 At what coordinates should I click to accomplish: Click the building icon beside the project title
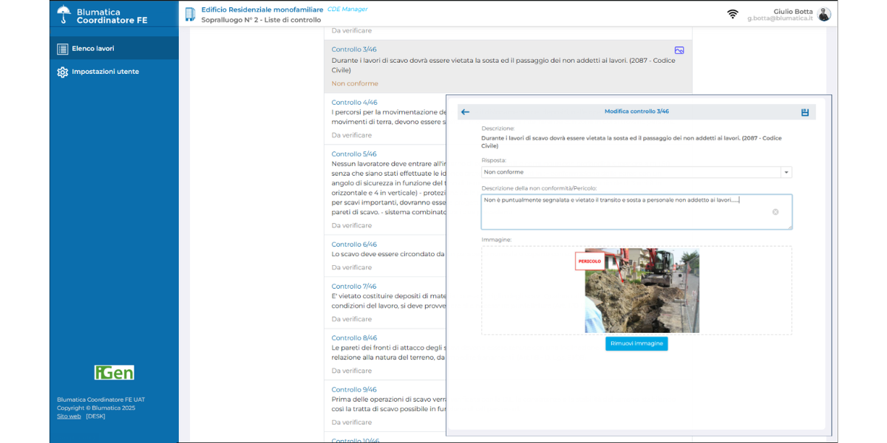[x=191, y=14]
